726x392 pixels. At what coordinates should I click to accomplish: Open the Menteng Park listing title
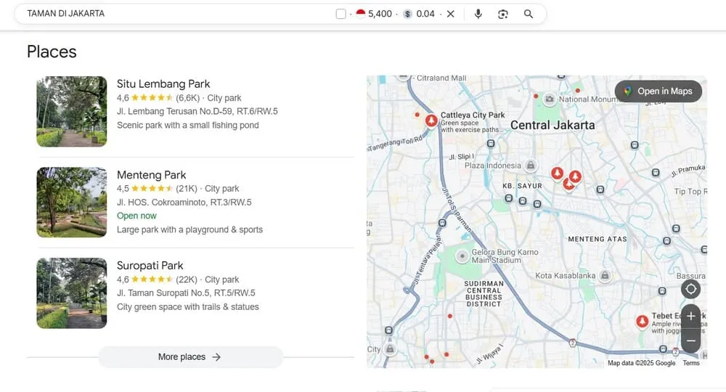(x=152, y=175)
